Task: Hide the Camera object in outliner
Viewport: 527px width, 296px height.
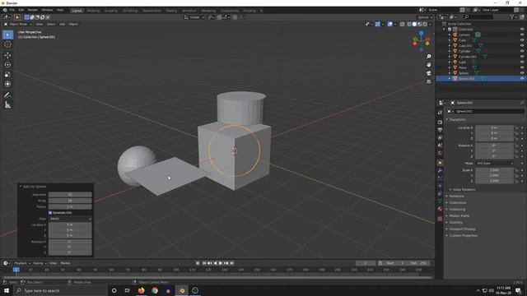Action: [522, 35]
